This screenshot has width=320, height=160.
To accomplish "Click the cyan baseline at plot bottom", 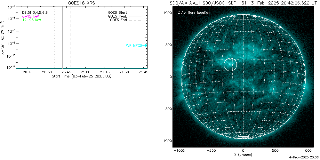I will 81,68.
